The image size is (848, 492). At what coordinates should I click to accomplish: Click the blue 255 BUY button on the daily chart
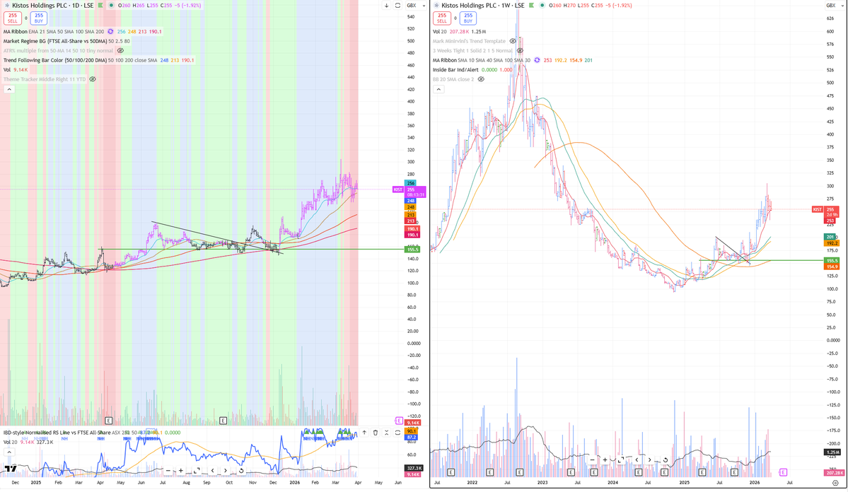[x=38, y=18]
